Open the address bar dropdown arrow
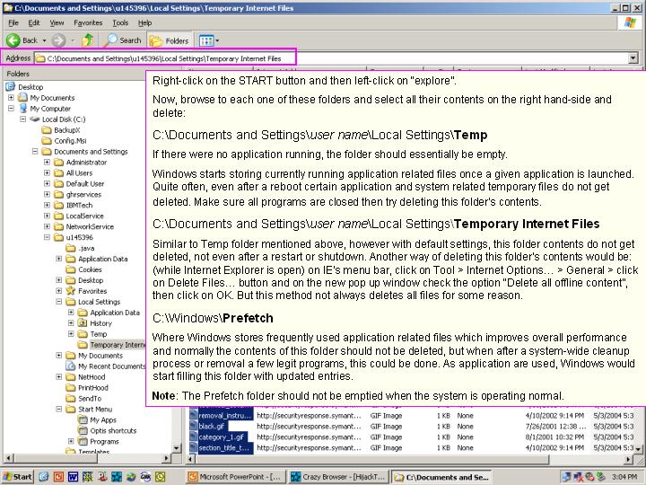 pyautogui.click(x=633, y=58)
